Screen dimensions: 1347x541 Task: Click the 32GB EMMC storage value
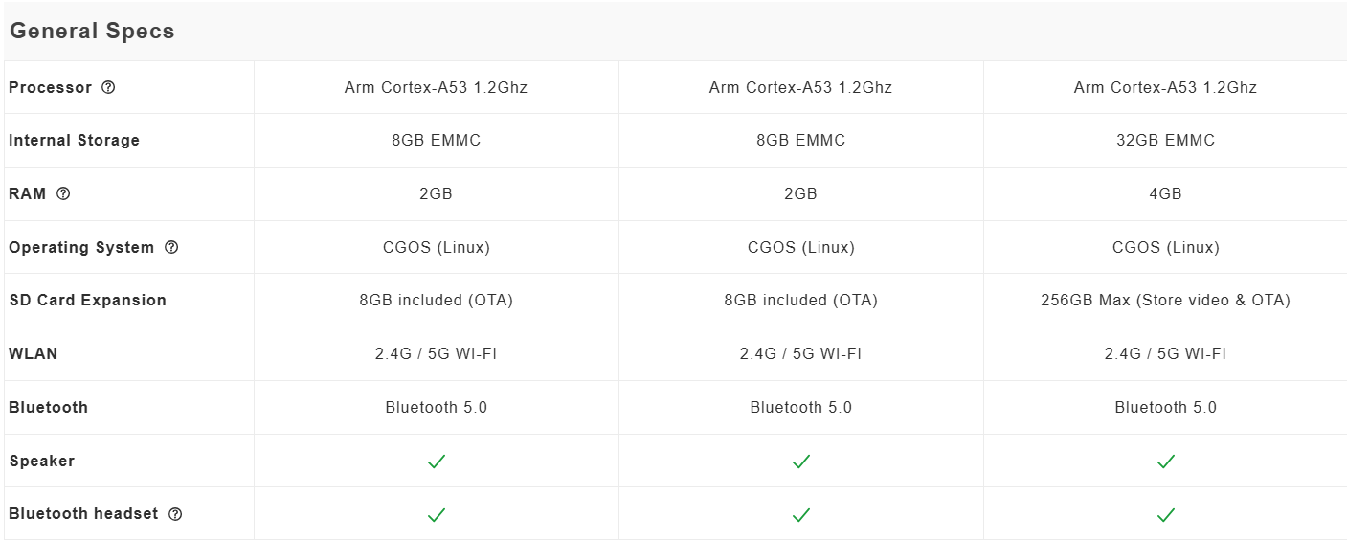pyautogui.click(x=1165, y=141)
